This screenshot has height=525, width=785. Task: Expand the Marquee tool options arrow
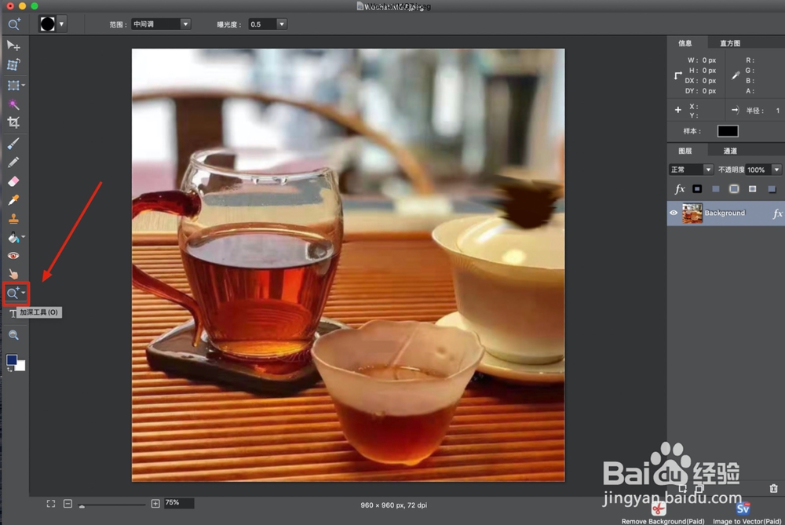pyautogui.click(x=23, y=86)
